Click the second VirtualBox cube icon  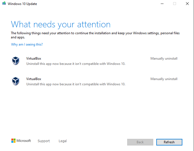pyautogui.click(x=16, y=81)
